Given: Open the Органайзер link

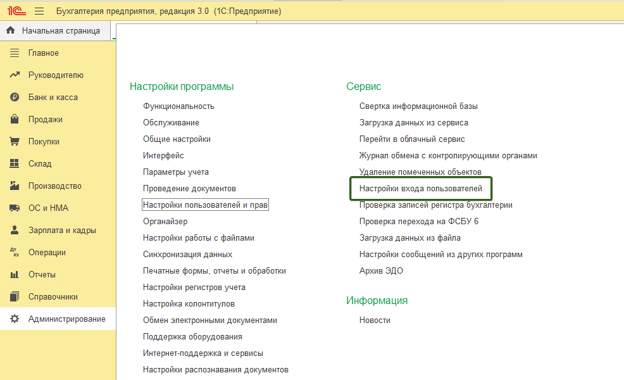Looking at the screenshot, I should [x=165, y=222].
